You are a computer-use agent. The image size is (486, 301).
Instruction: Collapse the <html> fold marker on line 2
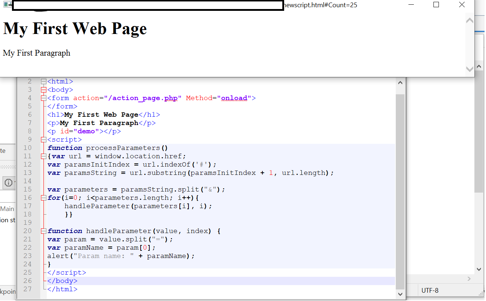coord(43,82)
